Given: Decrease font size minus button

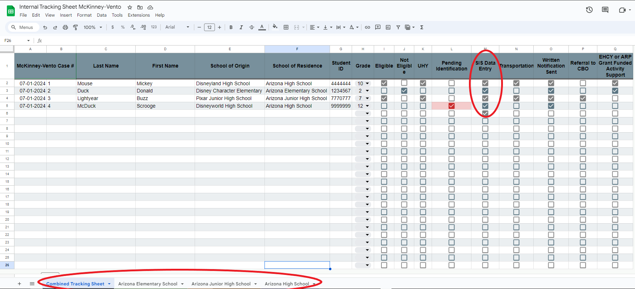Looking at the screenshot, I should coord(199,27).
